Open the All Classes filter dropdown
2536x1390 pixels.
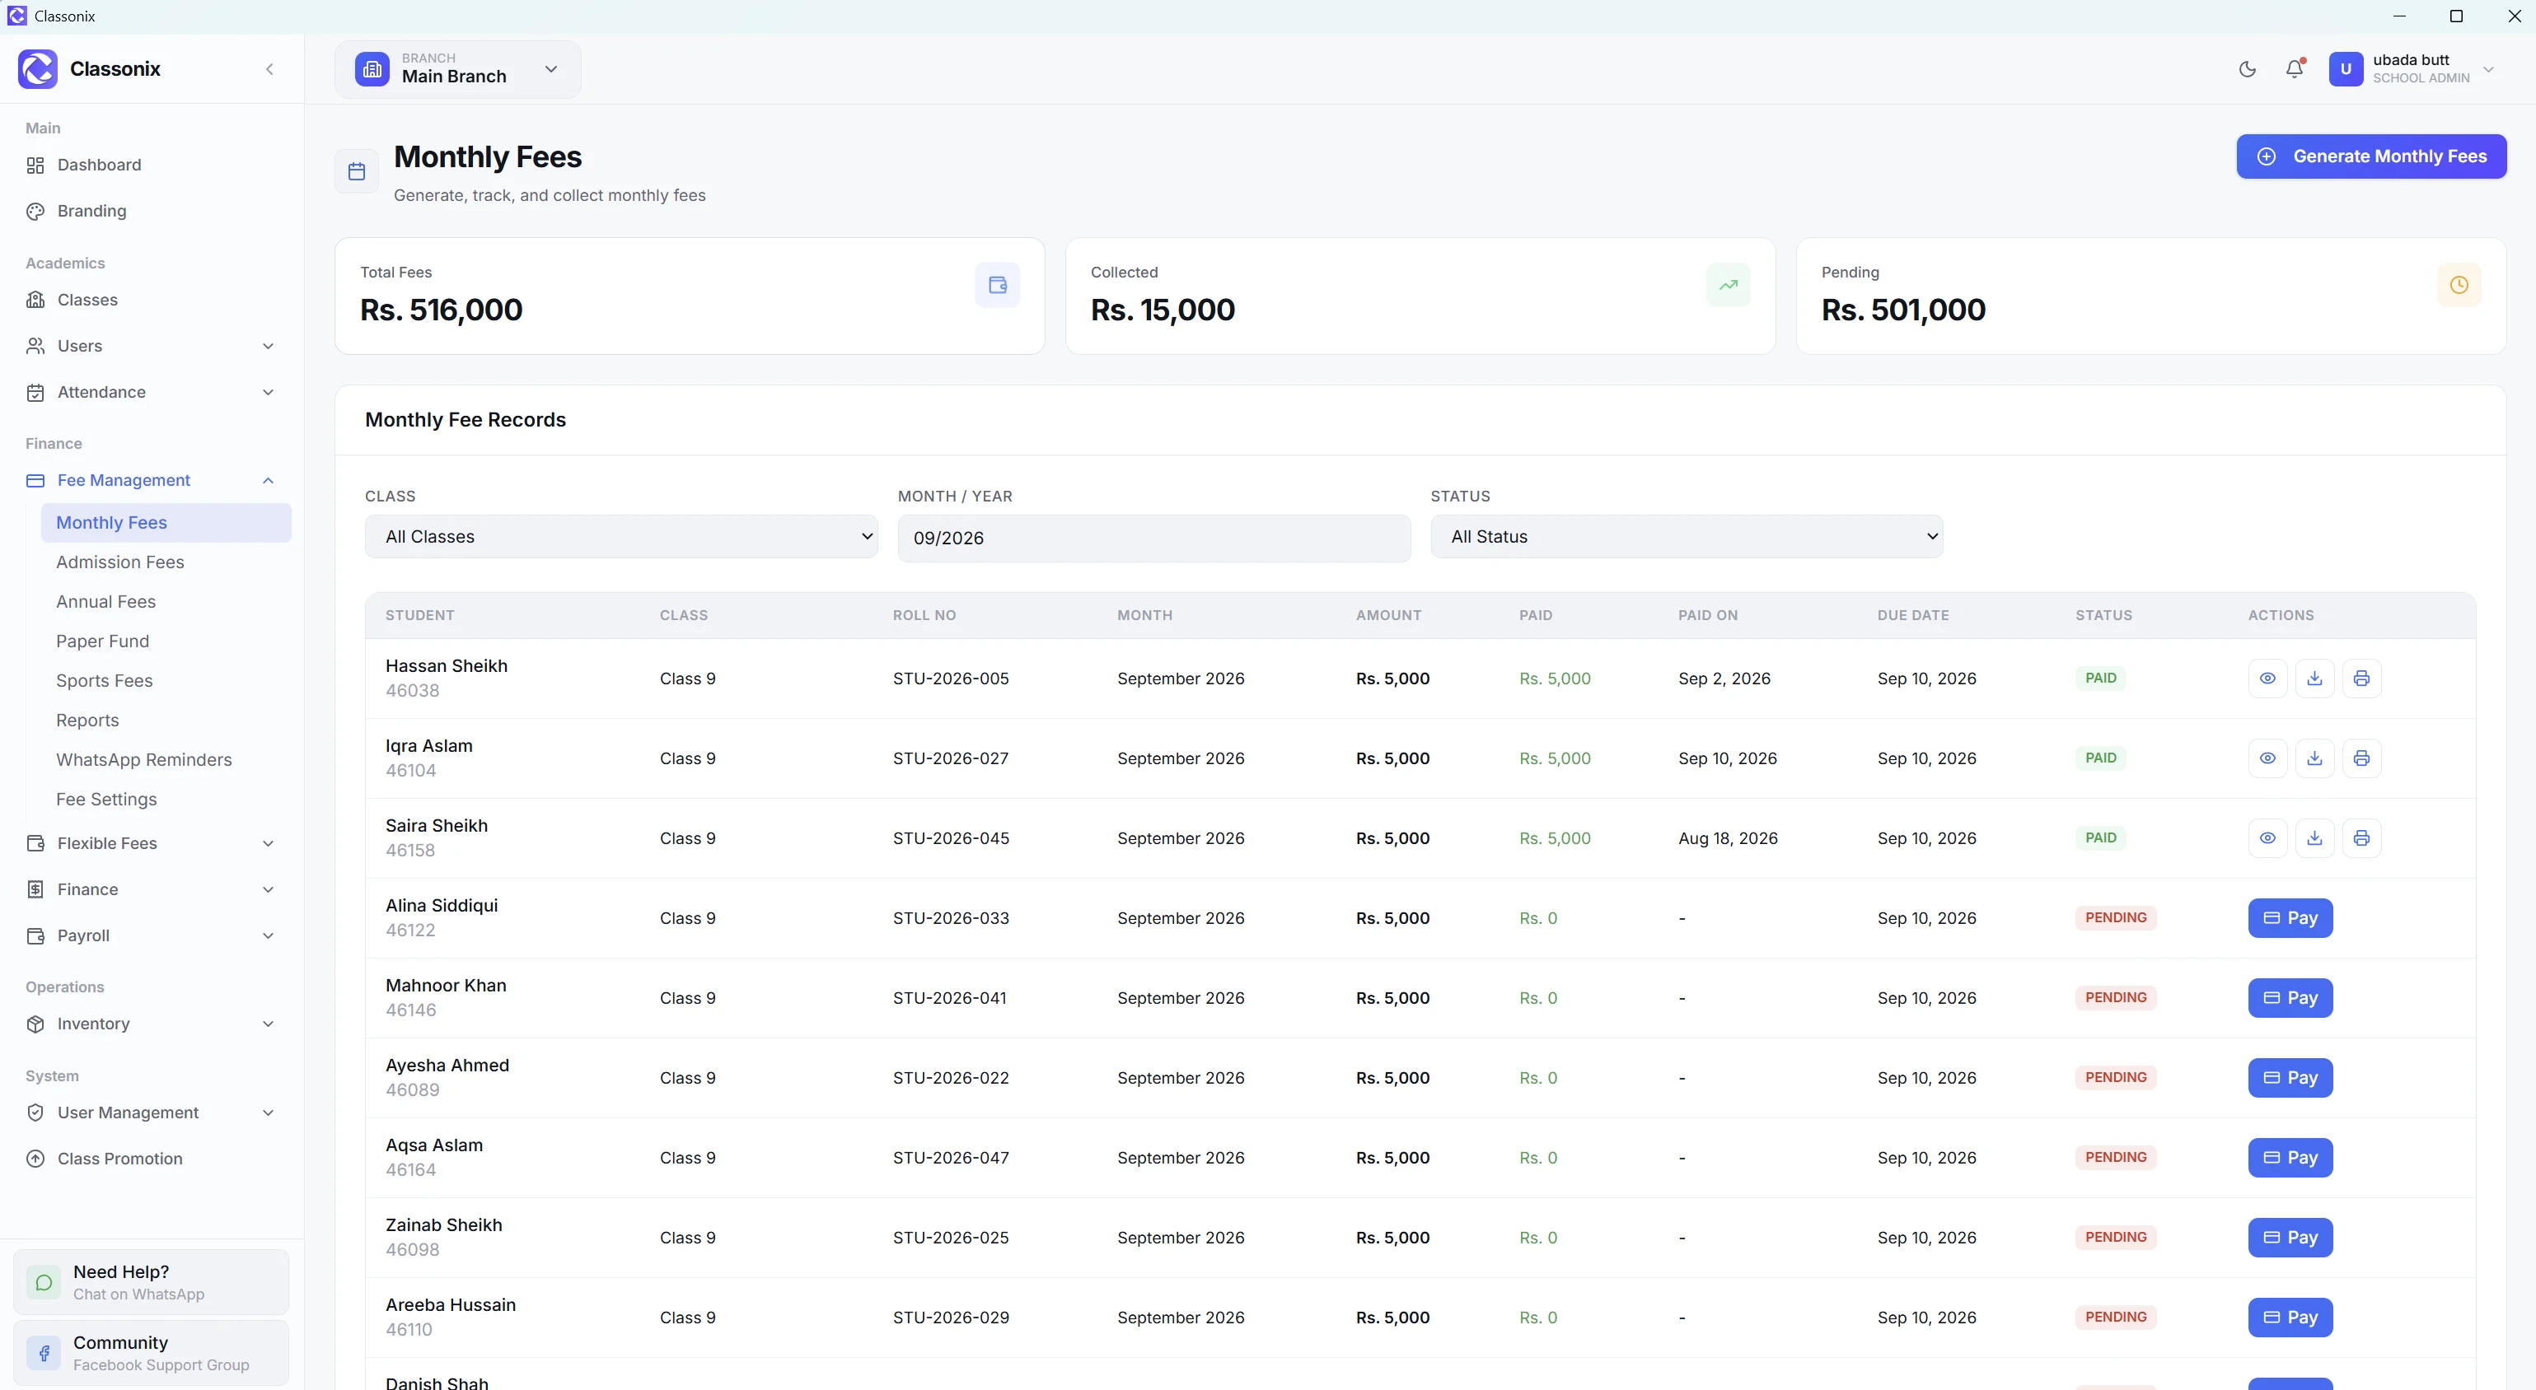(621, 536)
